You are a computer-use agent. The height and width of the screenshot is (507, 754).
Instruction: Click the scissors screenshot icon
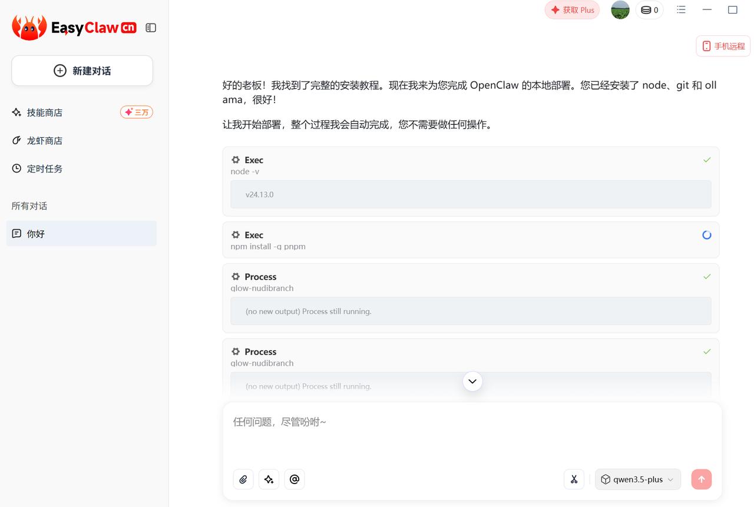[574, 479]
